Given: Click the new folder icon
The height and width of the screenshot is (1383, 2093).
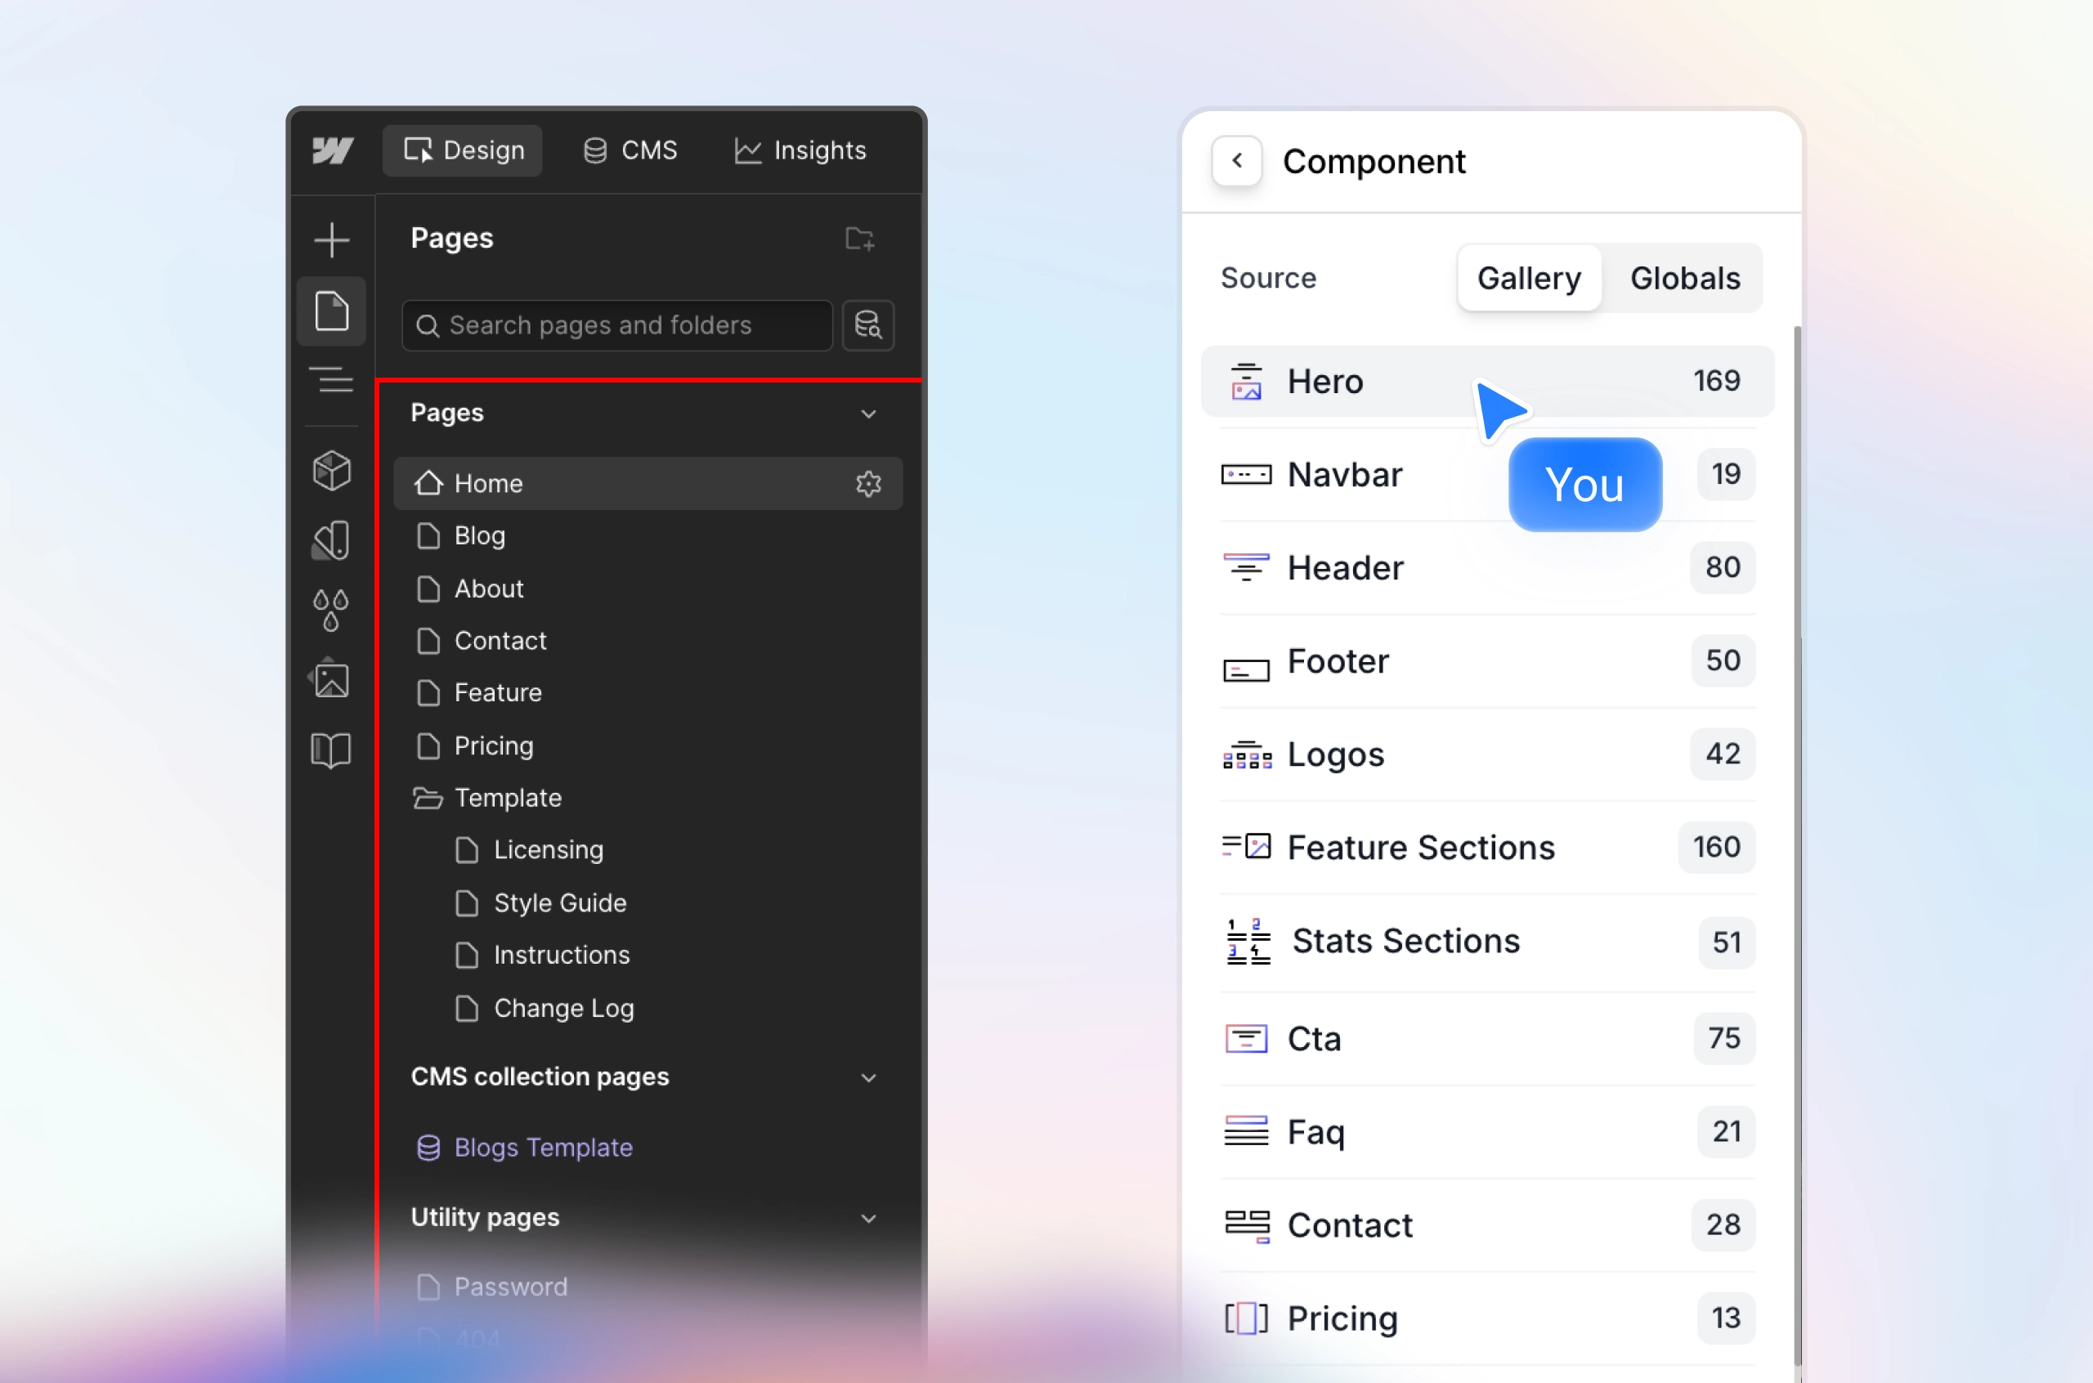Looking at the screenshot, I should pos(859,238).
